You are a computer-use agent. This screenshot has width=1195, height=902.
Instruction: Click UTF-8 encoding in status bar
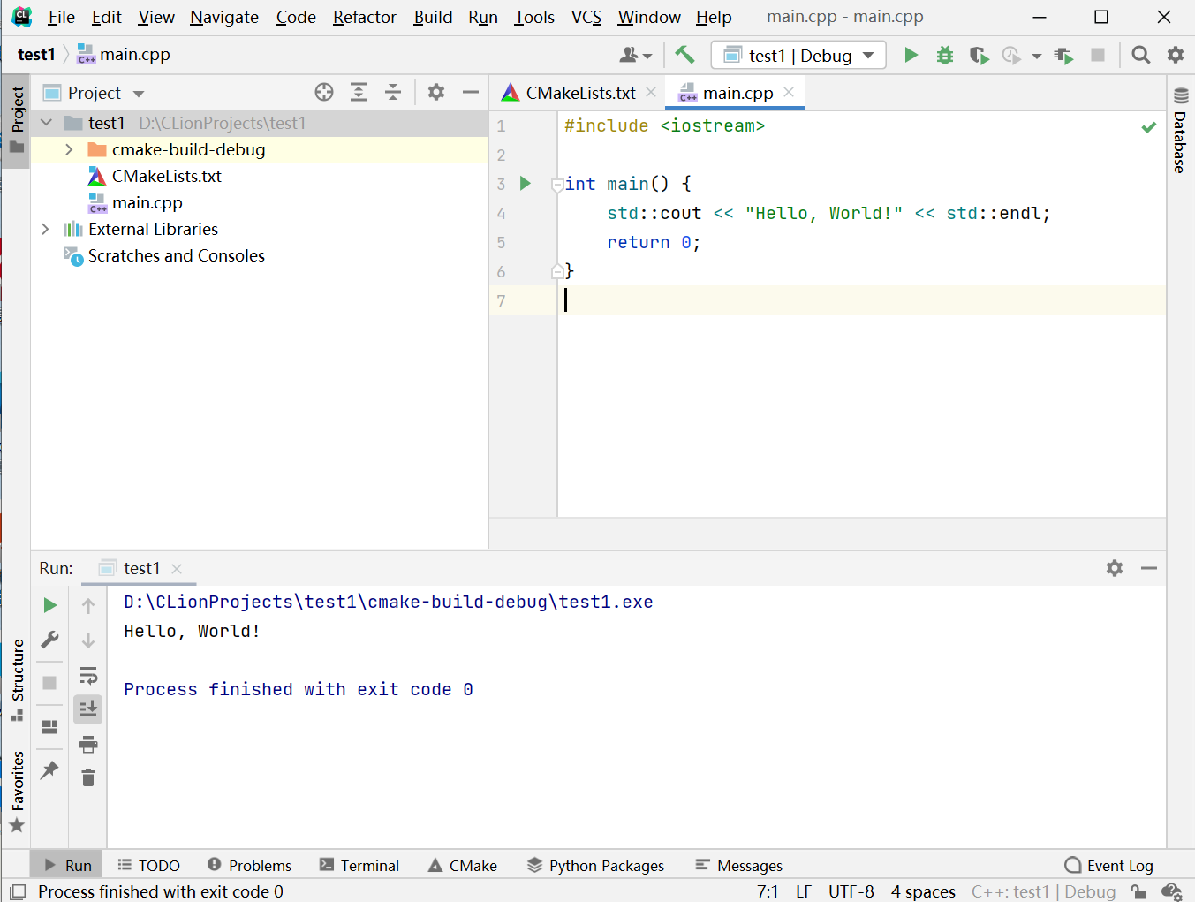tap(851, 891)
